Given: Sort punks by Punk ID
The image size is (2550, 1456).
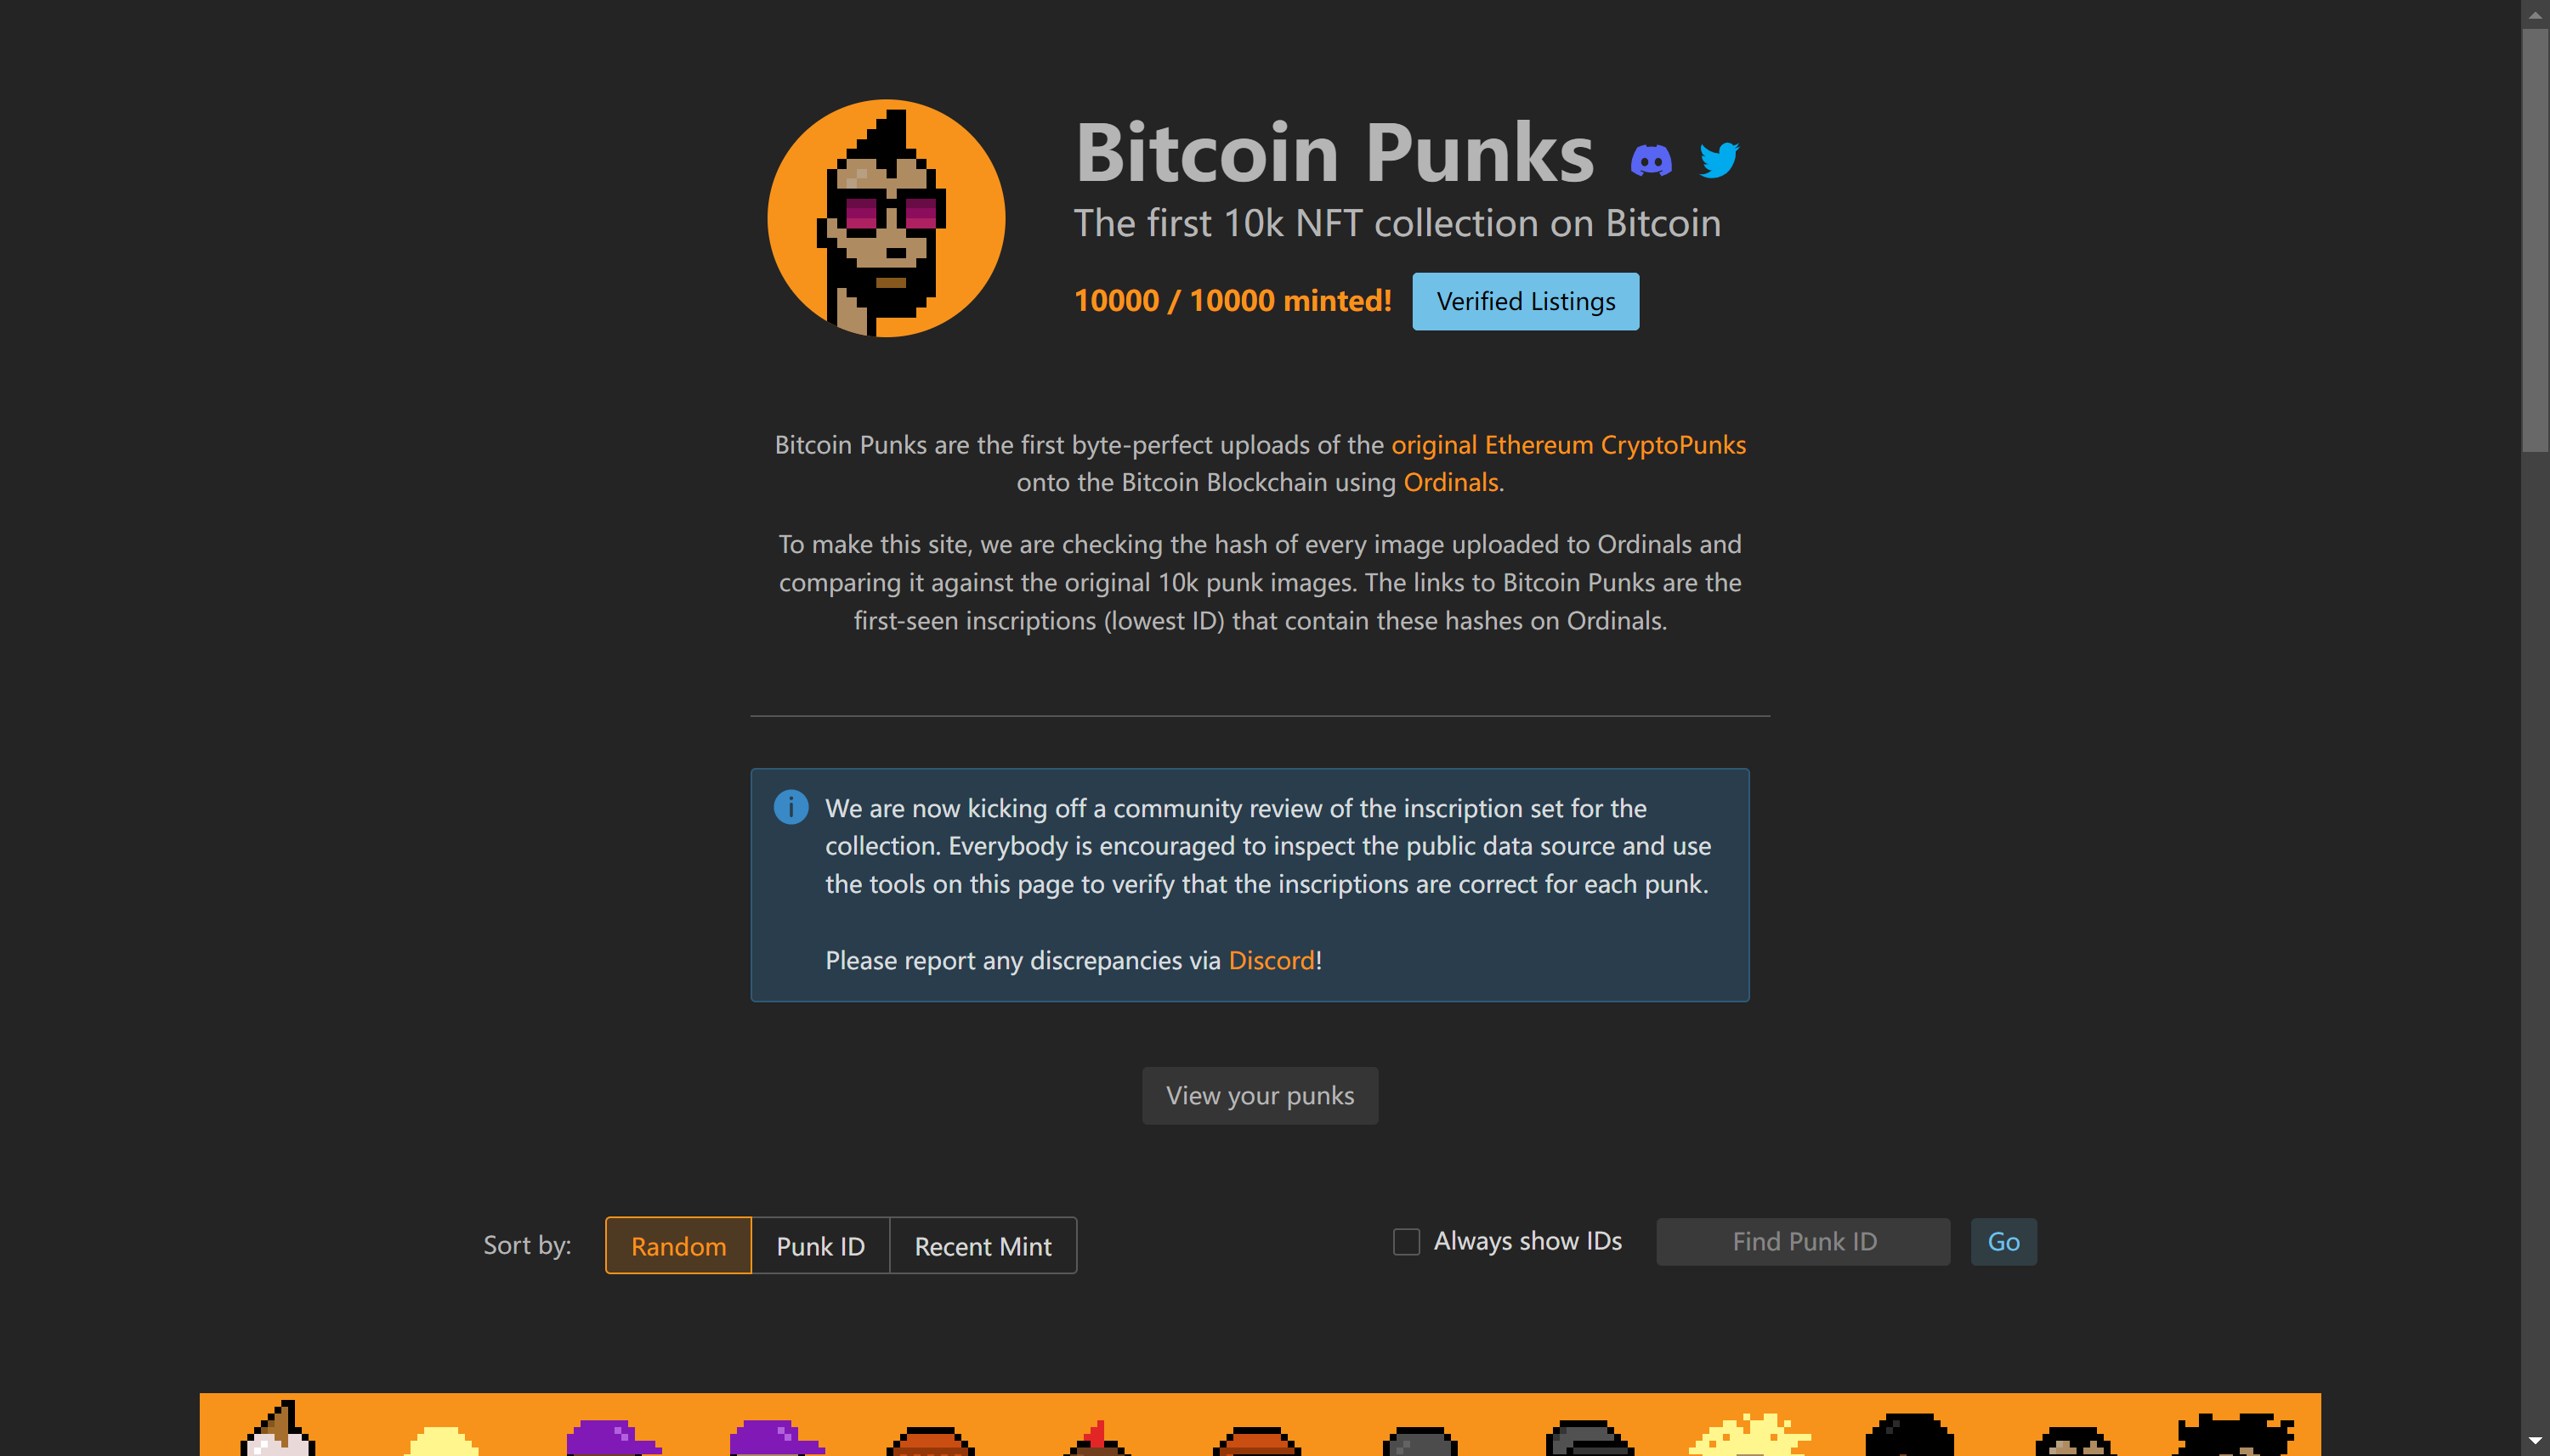Looking at the screenshot, I should (x=820, y=1246).
